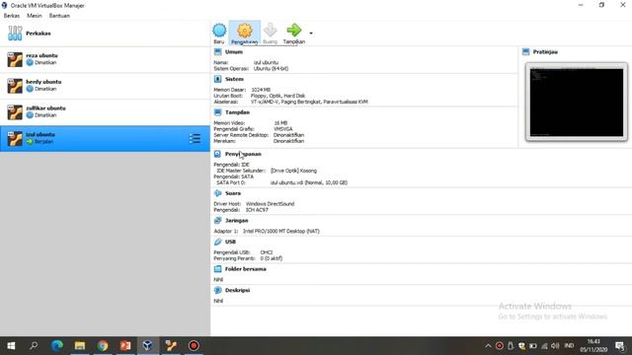The image size is (632, 355).
Task: Click the Pratinjau panel icon
Action: [525, 52]
